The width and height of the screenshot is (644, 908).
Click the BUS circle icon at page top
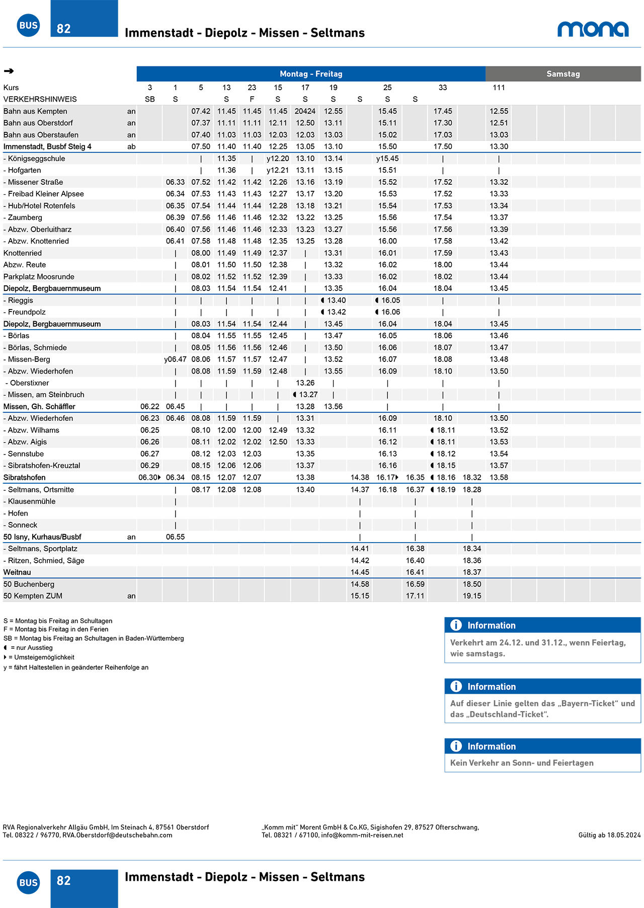point(28,25)
